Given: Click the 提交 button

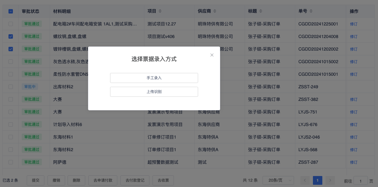Looking at the screenshot, I should click(x=36, y=180).
